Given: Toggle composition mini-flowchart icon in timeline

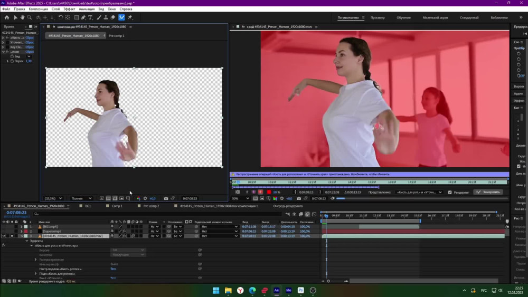Looking at the screenshot, I should [288, 214].
